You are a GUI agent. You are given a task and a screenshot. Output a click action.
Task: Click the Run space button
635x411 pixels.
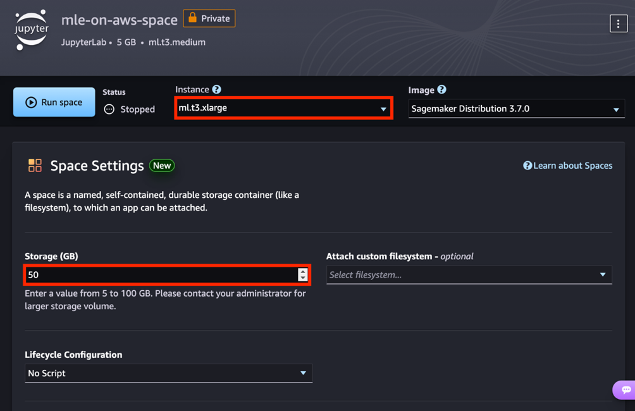[54, 102]
